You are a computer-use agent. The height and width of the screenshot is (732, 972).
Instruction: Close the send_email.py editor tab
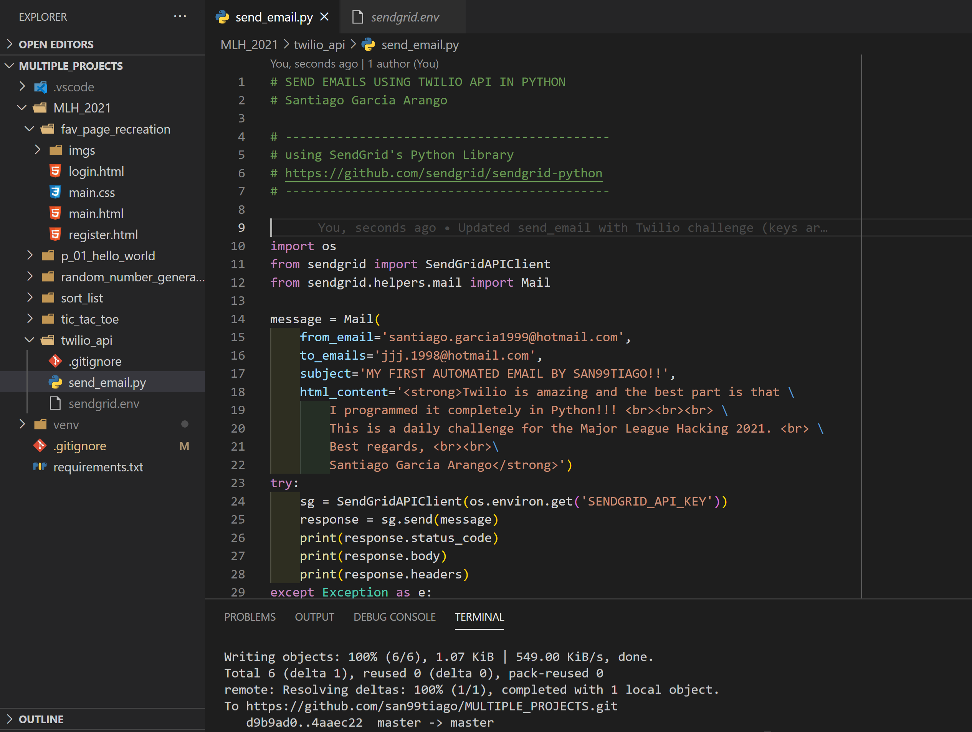coord(324,17)
